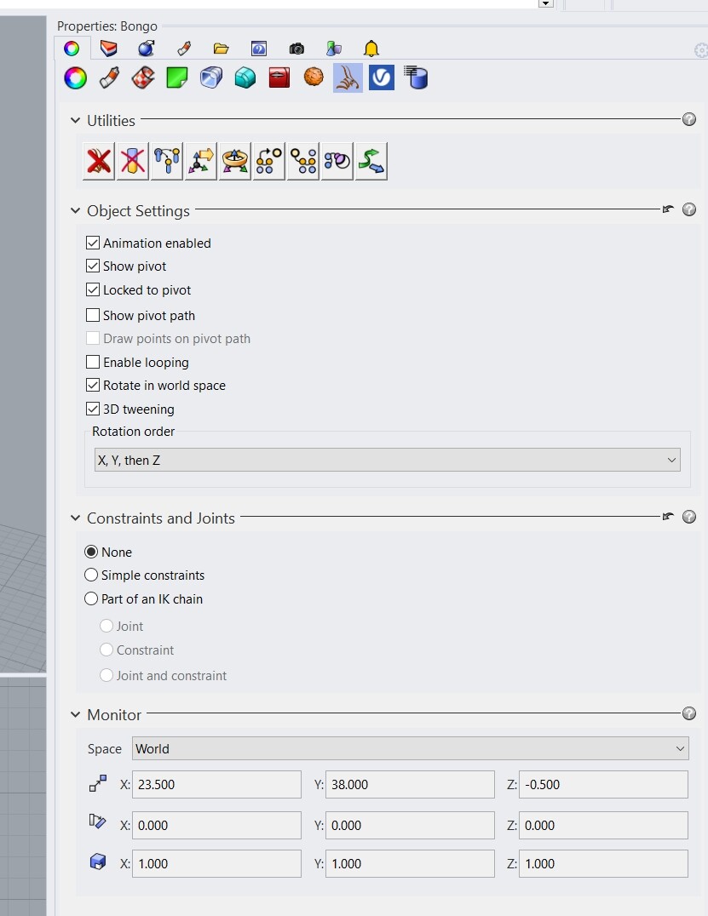Click the position icon in Monitor
This screenshot has width=708, height=916.
98,783
